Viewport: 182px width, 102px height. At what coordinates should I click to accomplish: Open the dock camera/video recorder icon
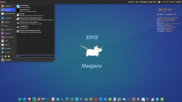click(82, 99)
